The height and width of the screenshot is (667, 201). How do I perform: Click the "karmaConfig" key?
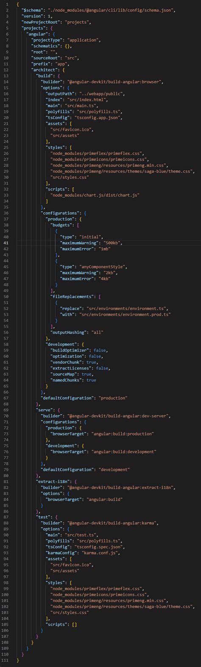(61, 553)
